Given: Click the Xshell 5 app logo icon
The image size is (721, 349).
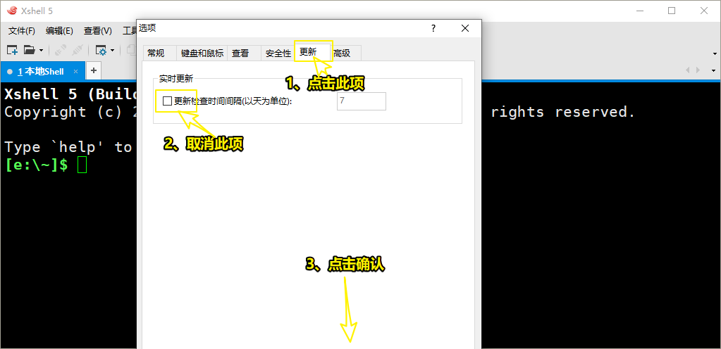Looking at the screenshot, I should (12, 11).
